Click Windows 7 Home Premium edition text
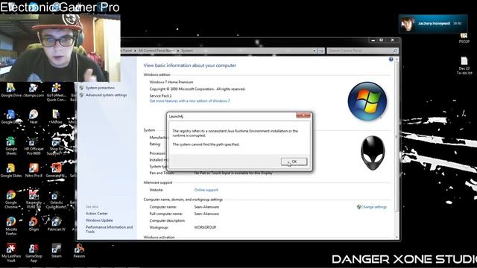Viewport: 477px width, 268px height. (171, 82)
